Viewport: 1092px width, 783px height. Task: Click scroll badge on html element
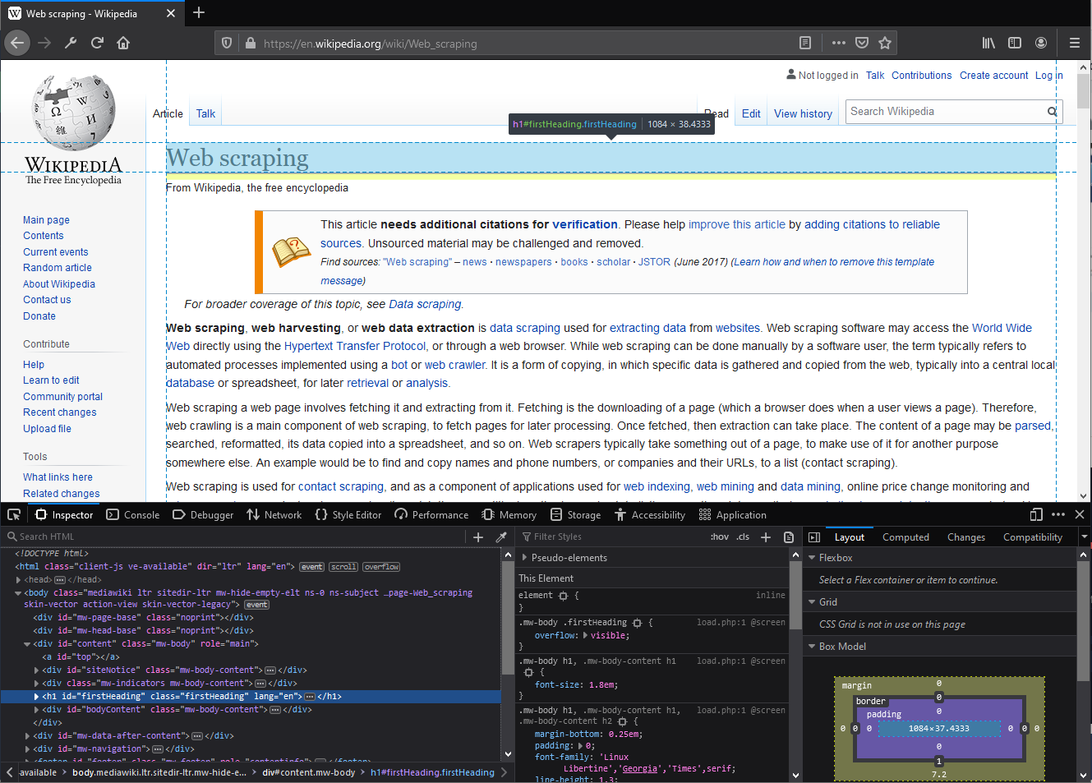tap(343, 567)
